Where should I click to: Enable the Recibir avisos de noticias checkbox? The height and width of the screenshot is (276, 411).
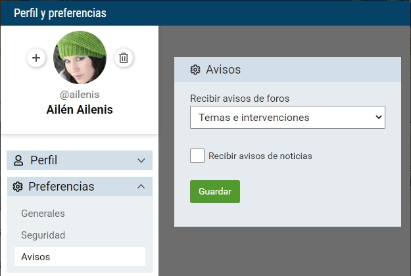pyautogui.click(x=197, y=156)
